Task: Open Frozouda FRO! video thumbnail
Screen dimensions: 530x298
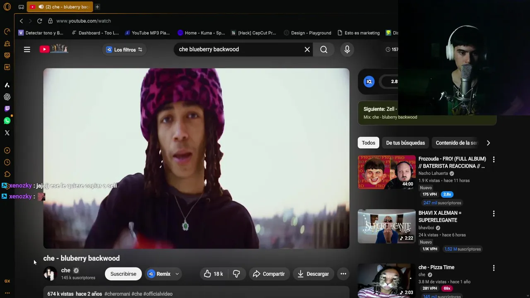Action: click(x=387, y=172)
